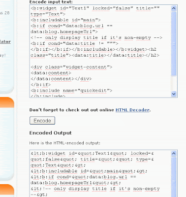Viewport: 186px width, 197px height.
Task: Click the partially visible 'lator' sidebar link
Action: pos(5,41)
